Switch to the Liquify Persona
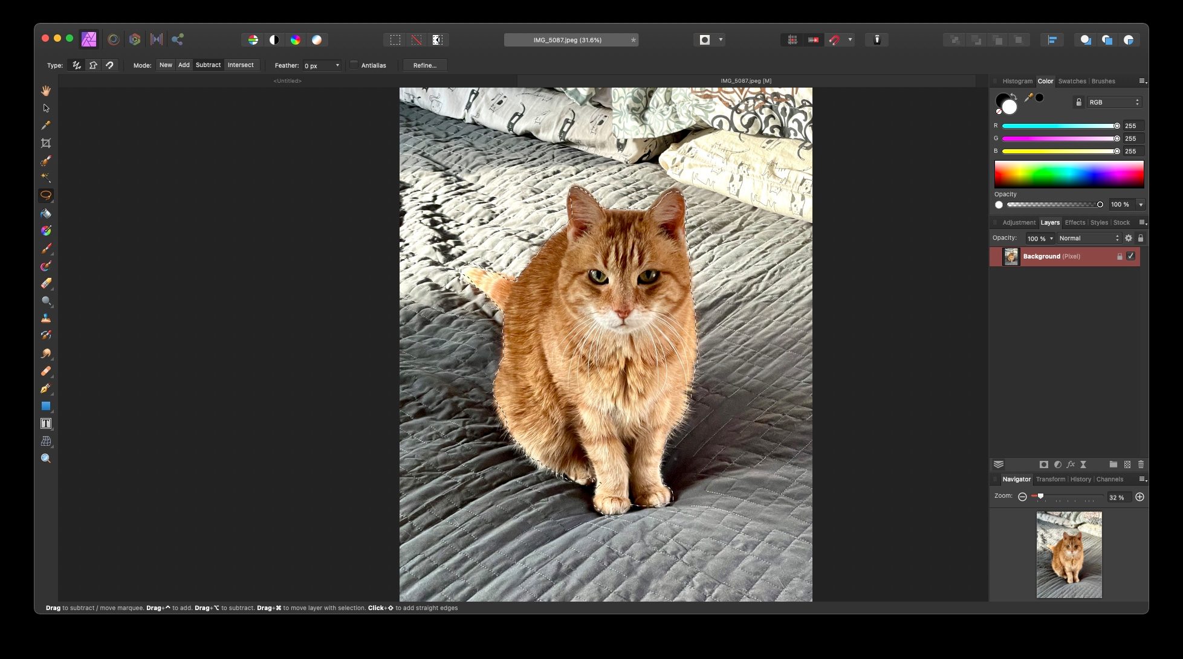This screenshot has width=1183, height=659. (x=113, y=39)
